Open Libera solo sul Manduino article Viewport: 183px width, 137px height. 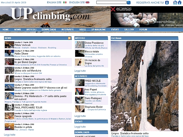click(28, 71)
